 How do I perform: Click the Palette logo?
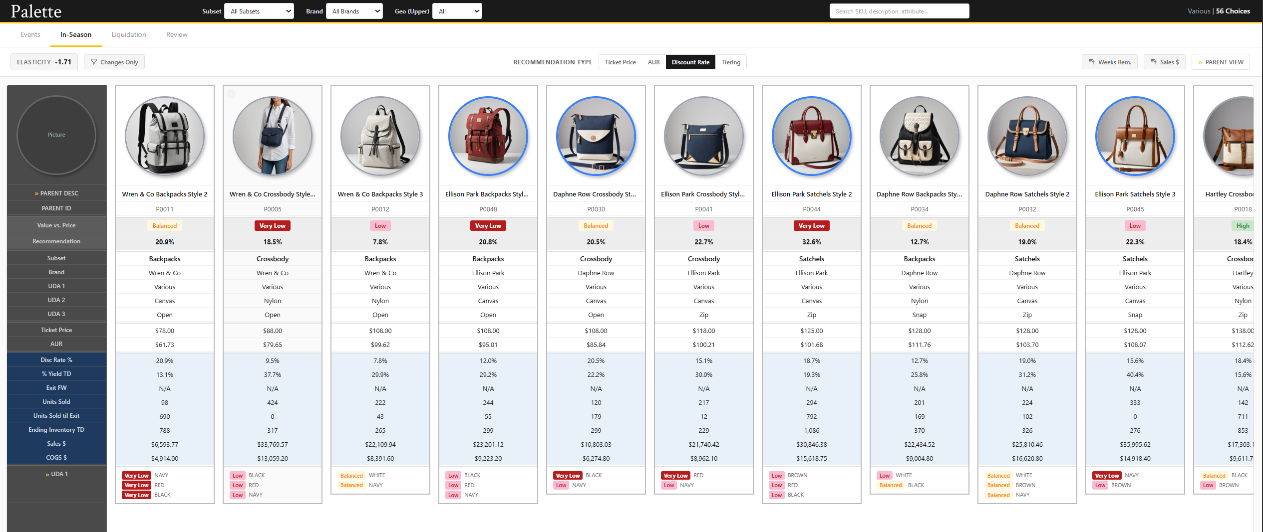click(x=36, y=11)
